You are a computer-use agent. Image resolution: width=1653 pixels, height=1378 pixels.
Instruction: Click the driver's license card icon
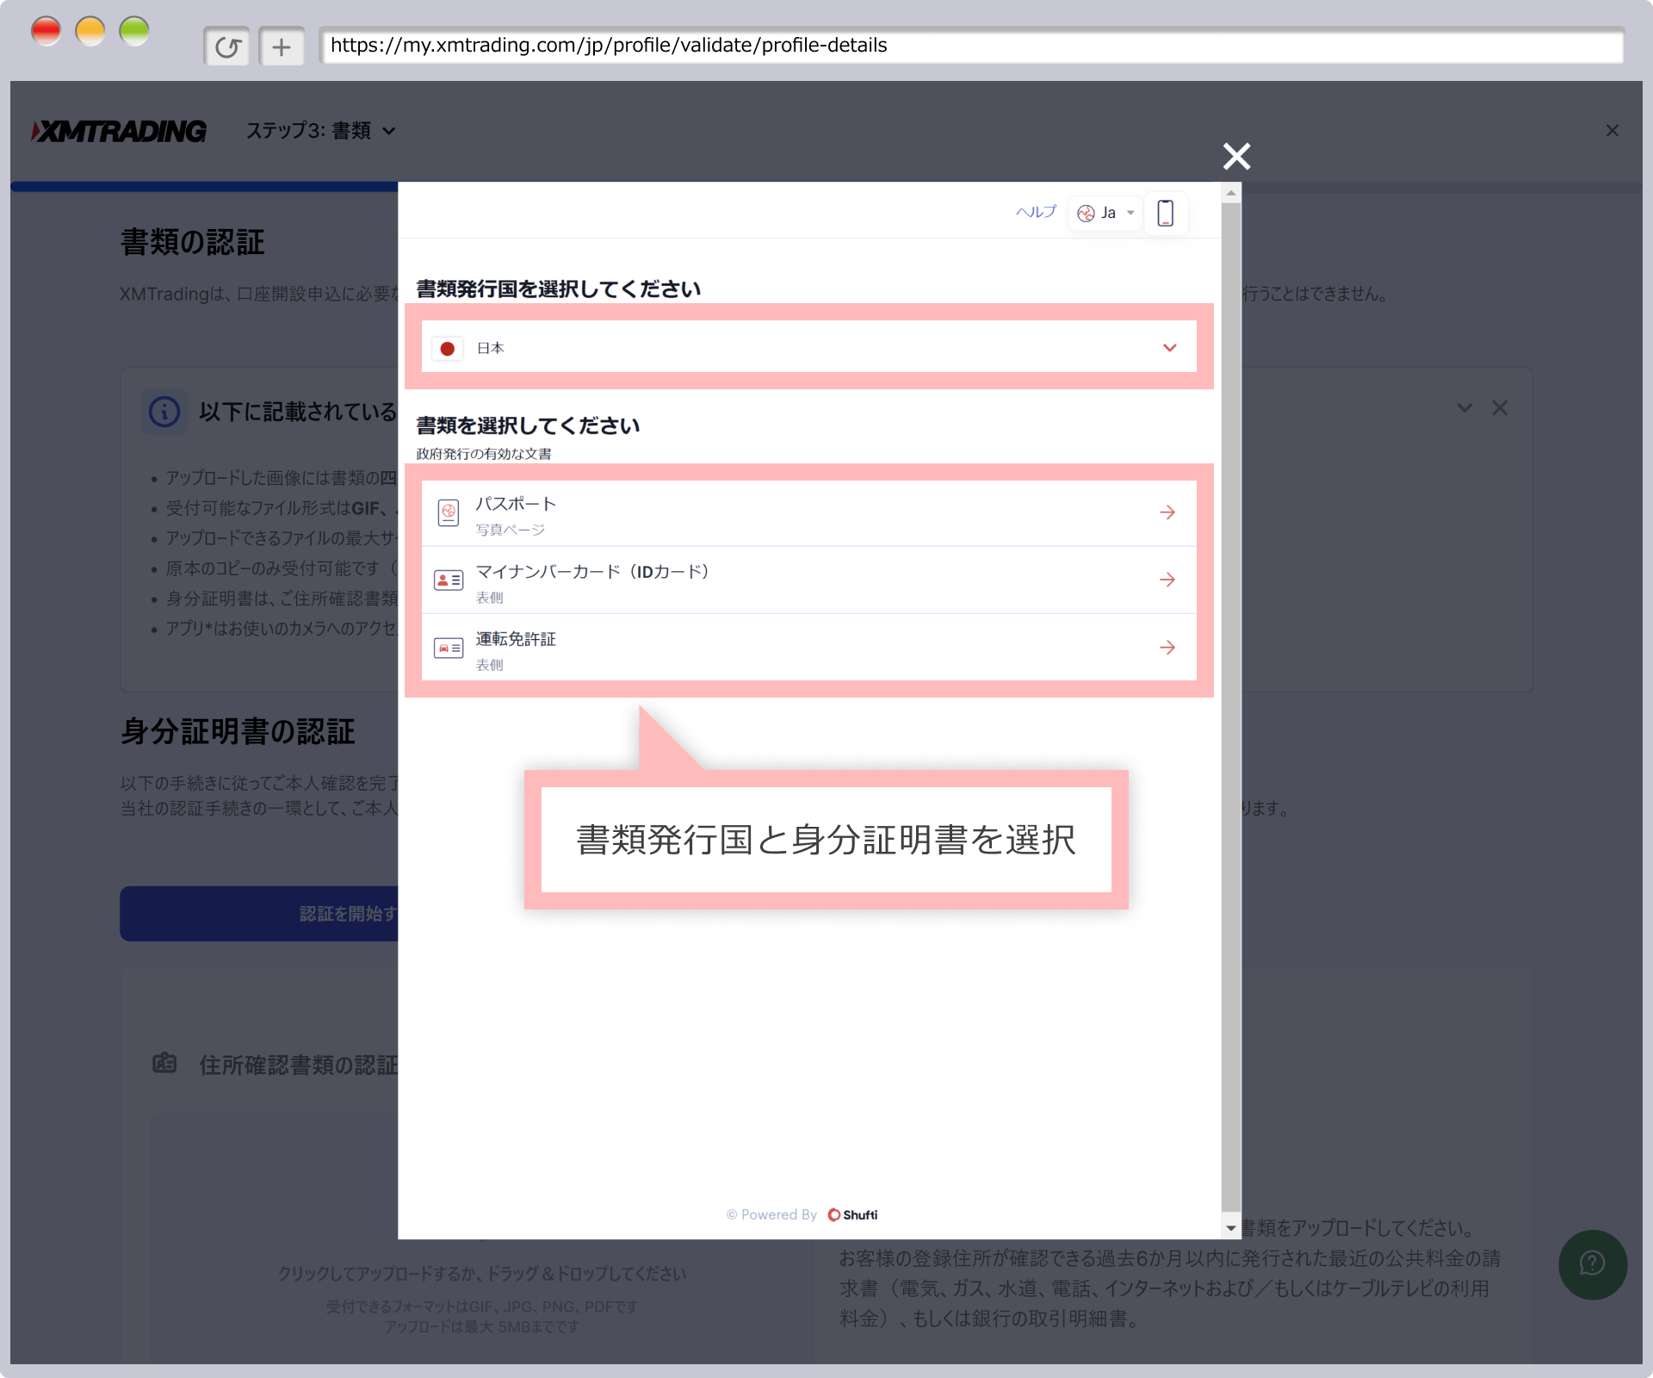[449, 648]
